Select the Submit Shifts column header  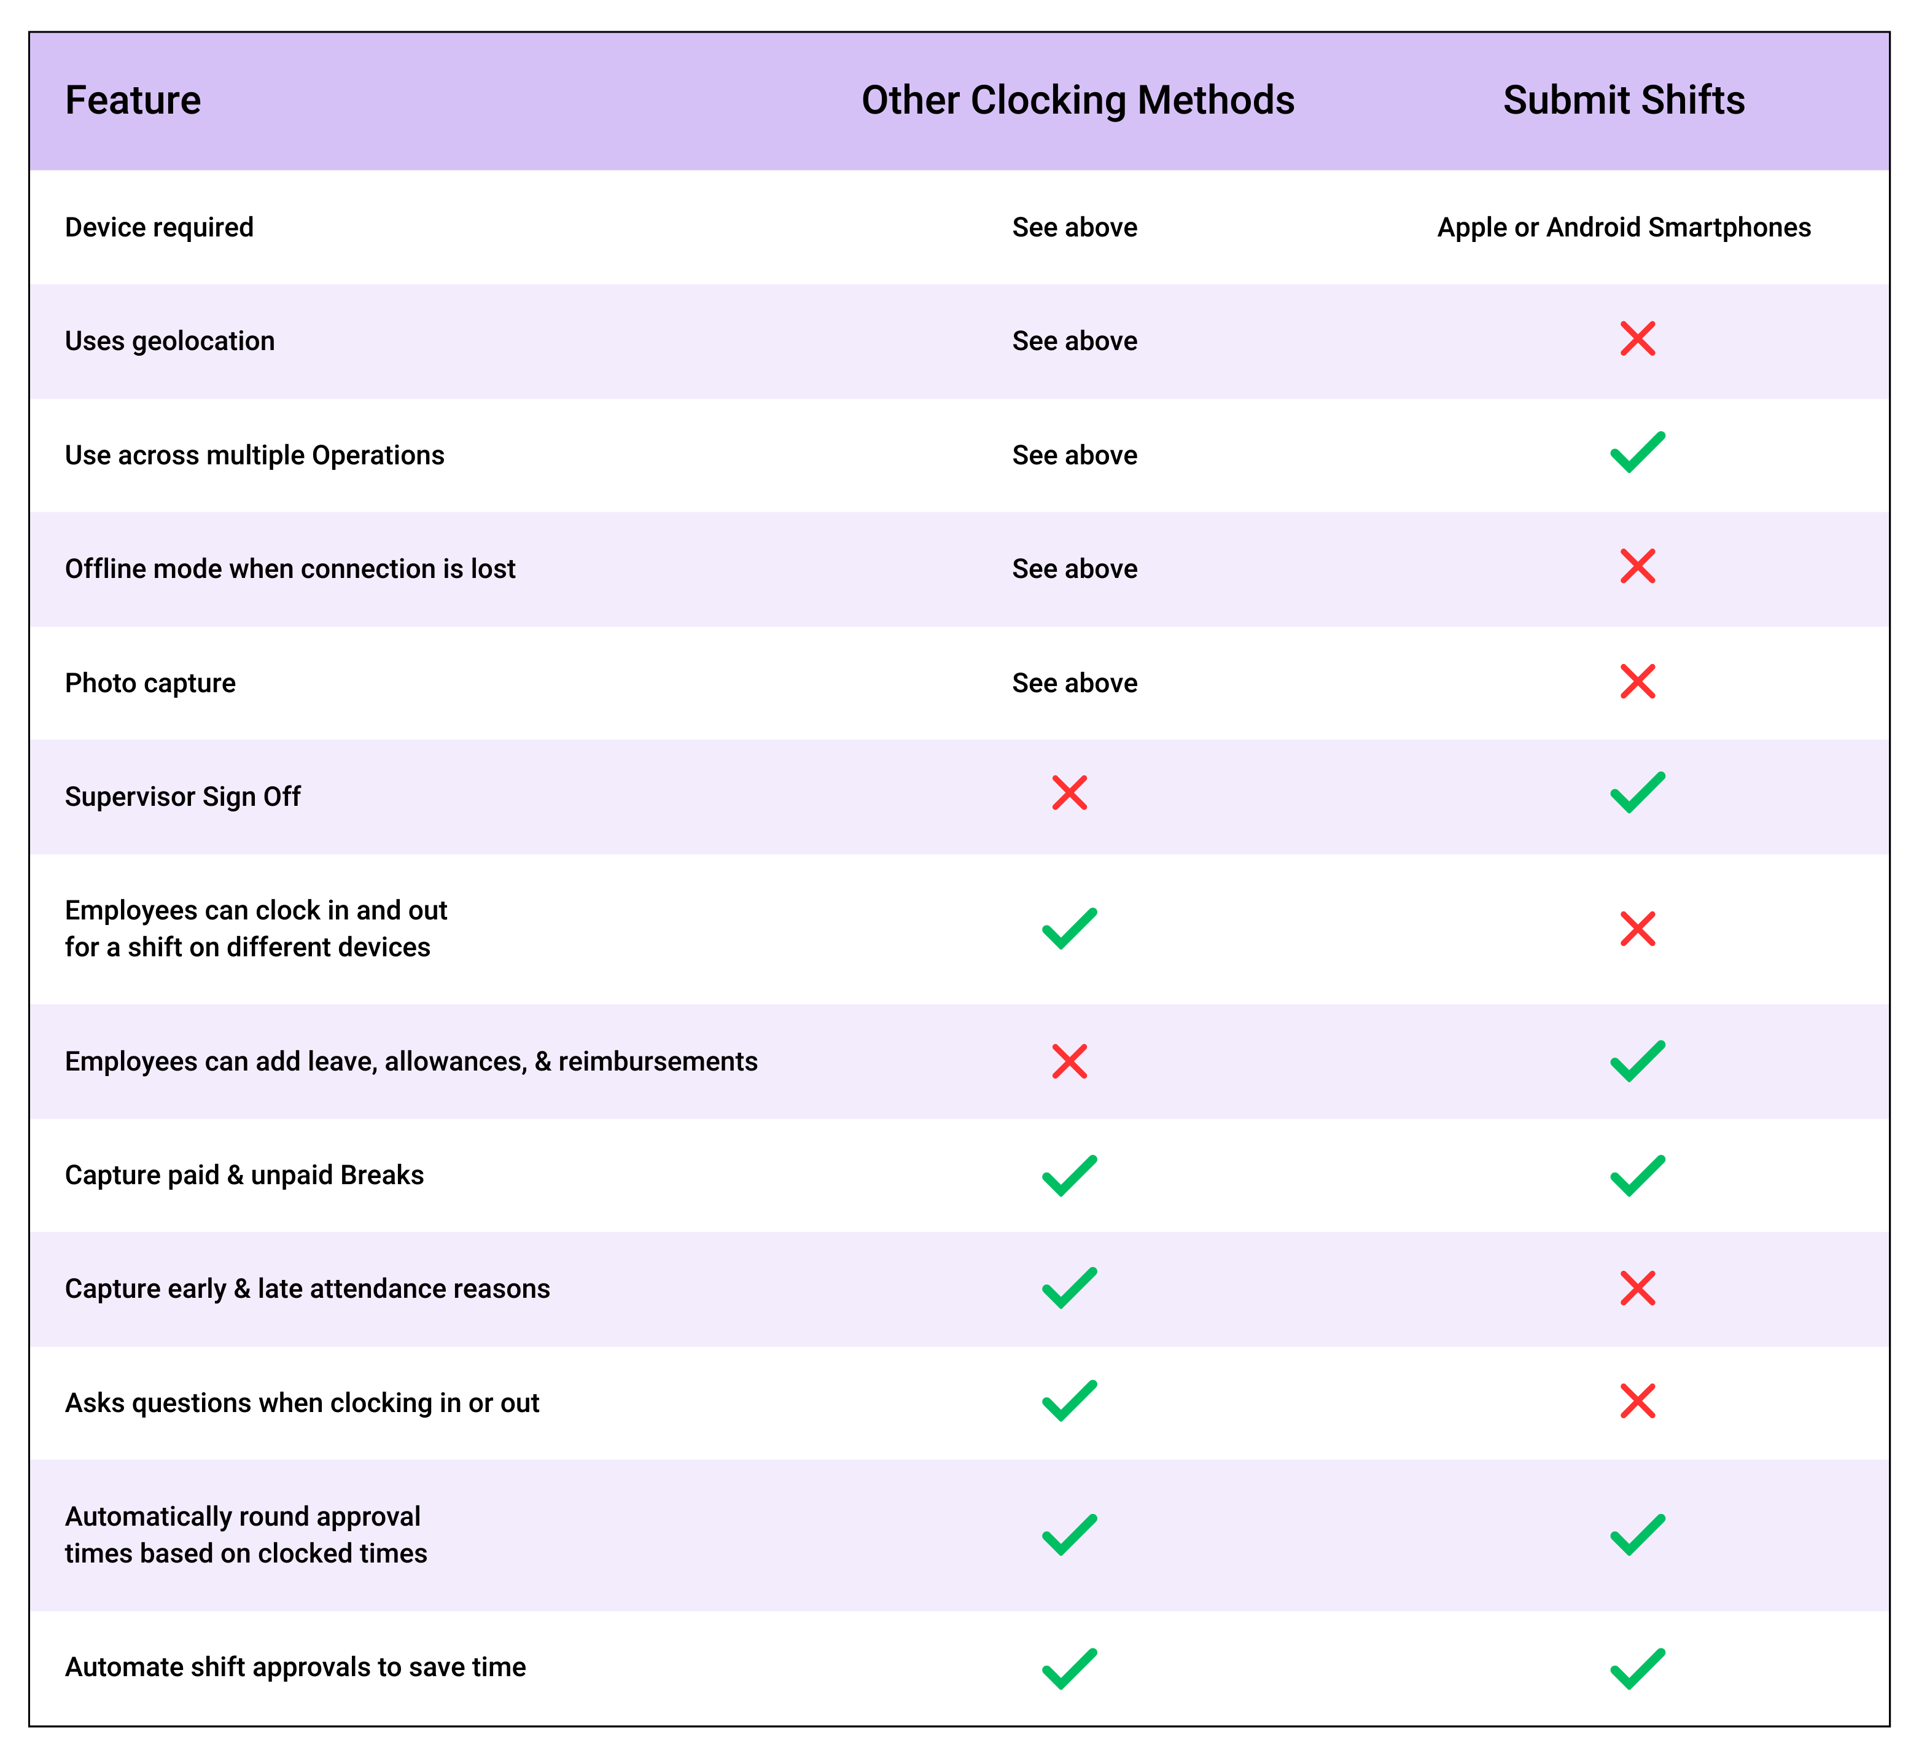click(1624, 101)
